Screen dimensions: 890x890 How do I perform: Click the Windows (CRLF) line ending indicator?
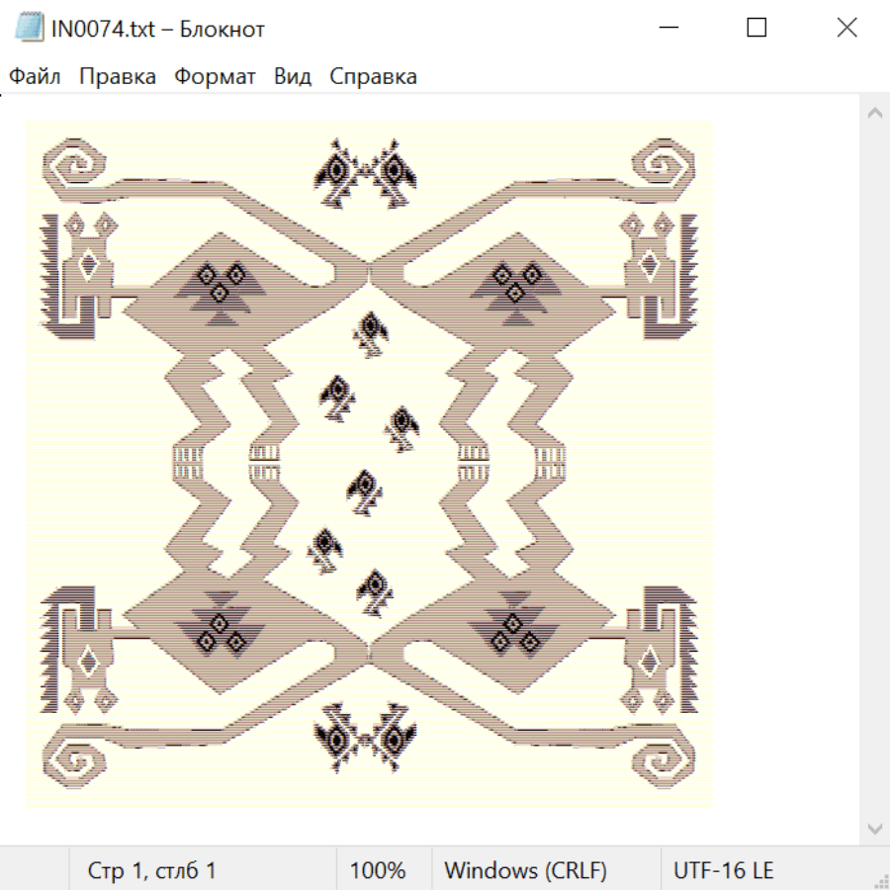click(525, 870)
